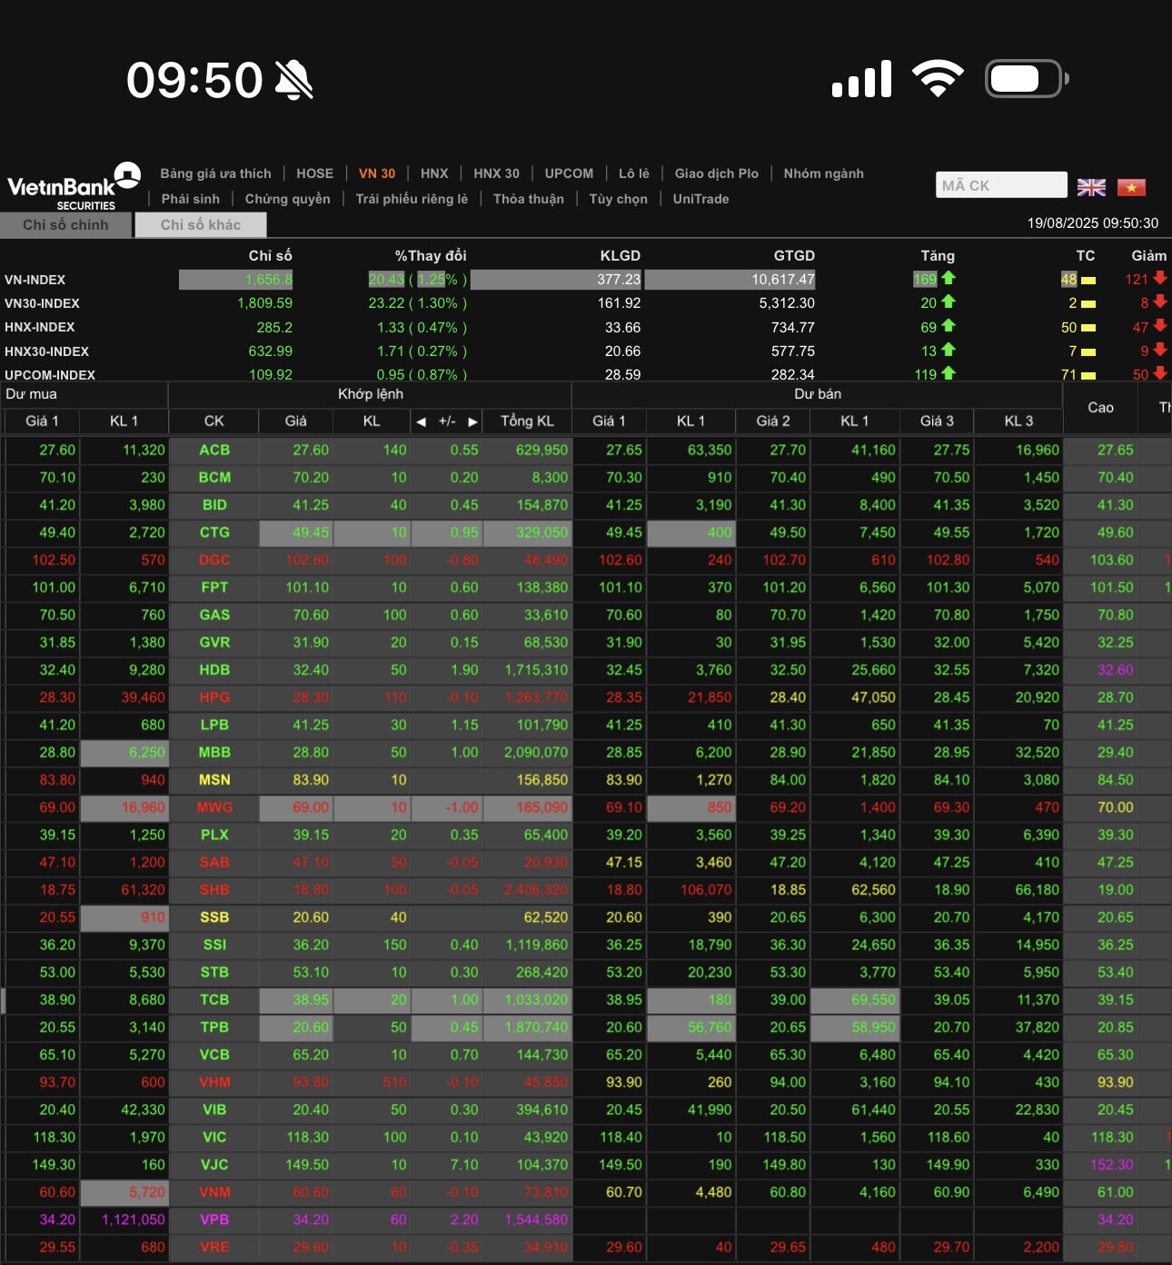Screen dimensions: 1172x1265
Task: Open the VRE stock ticker
Action: pyautogui.click(x=214, y=1248)
